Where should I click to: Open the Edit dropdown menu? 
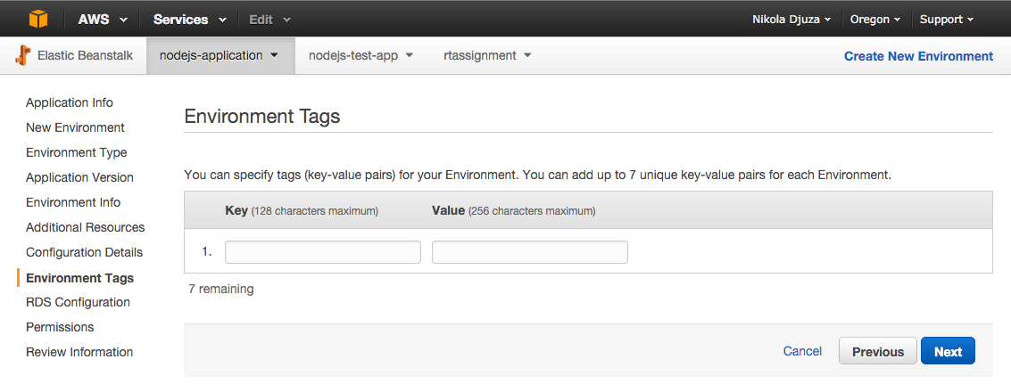tap(269, 20)
